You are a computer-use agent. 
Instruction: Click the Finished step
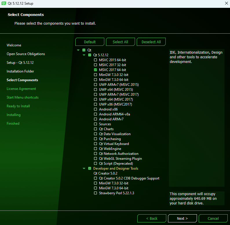tap(13, 124)
